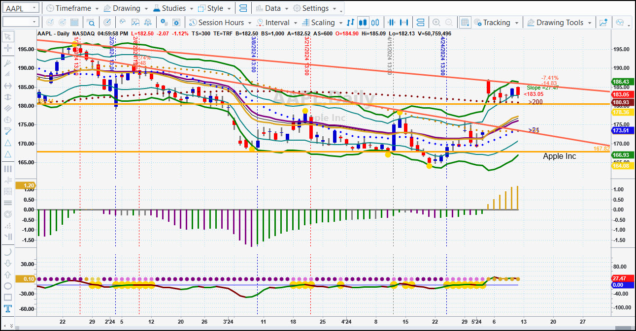Toggle the grid selection button
636x331 pixels.
[465, 23]
